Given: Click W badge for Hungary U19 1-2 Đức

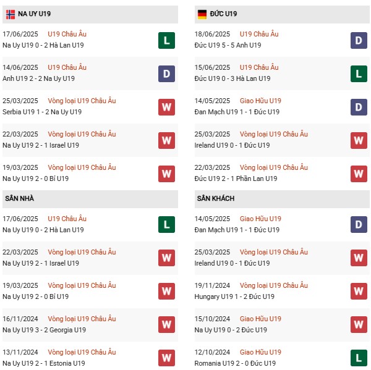Looking at the screenshot, I should [359, 291].
